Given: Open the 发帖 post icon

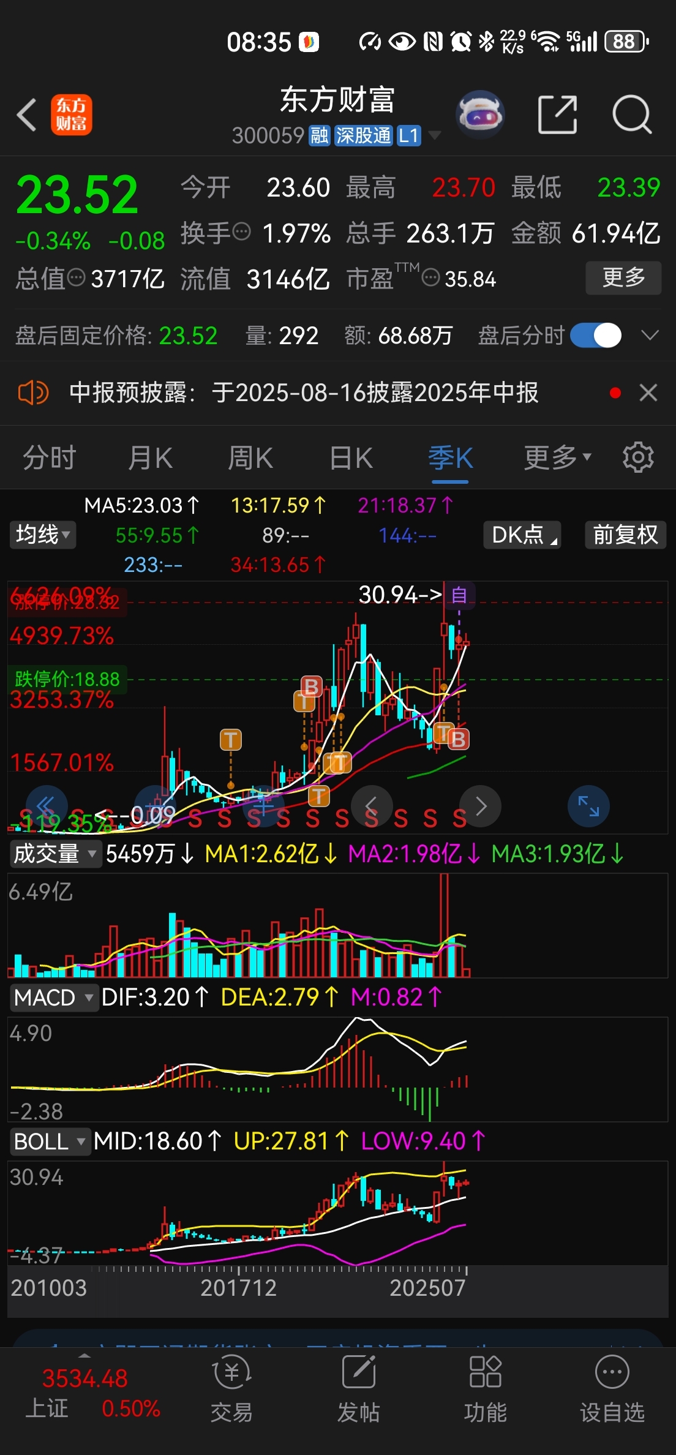Looking at the screenshot, I should pos(359,1389).
